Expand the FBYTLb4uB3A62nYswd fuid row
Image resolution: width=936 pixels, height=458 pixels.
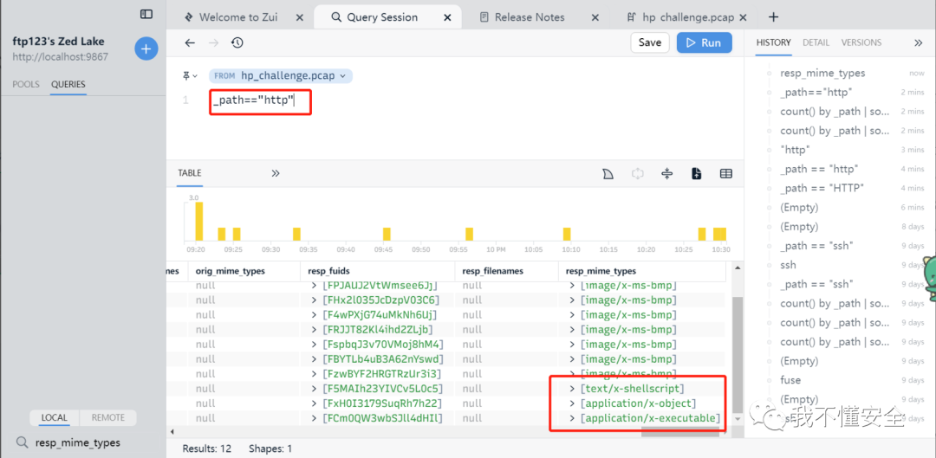click(314, 359)
